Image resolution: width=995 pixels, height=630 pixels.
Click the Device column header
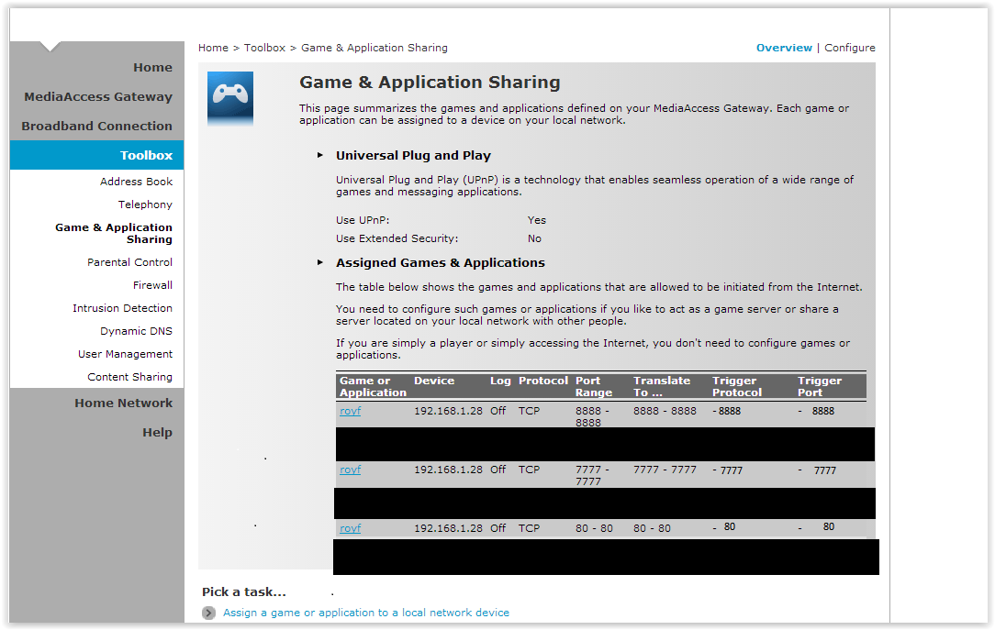point(434,381)
